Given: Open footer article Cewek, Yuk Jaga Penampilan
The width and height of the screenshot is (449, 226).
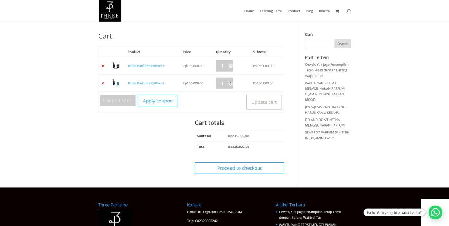Looking at the screenshot, I should [310, 215].
